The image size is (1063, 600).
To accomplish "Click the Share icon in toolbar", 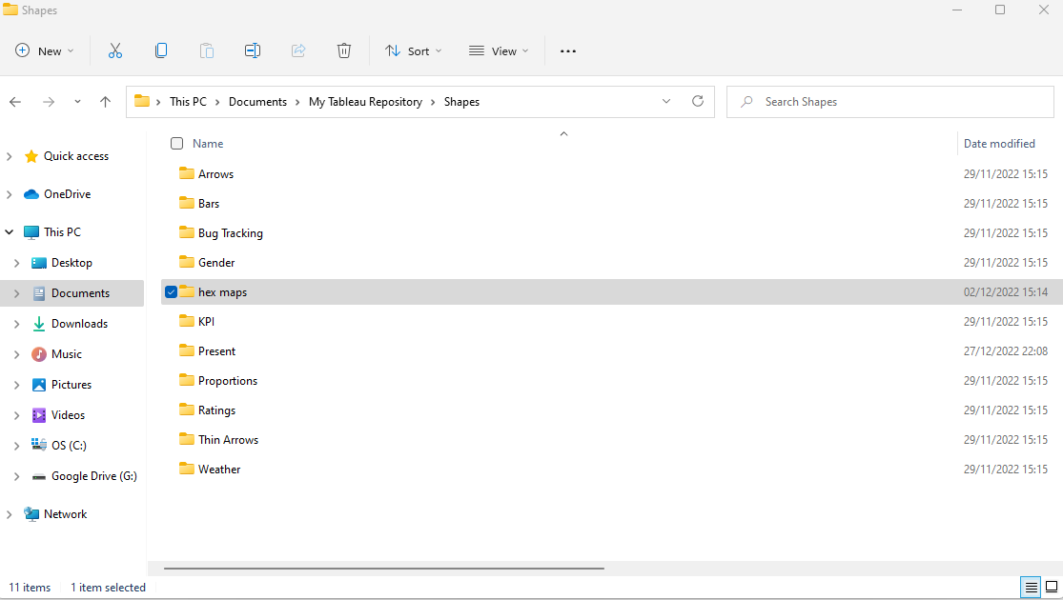I will [298, 50].
